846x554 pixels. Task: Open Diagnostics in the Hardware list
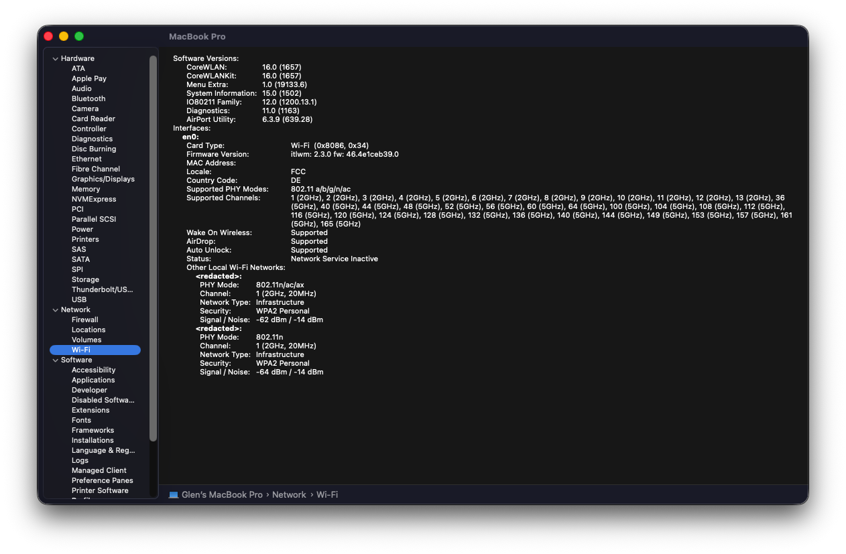coord(93,139)
